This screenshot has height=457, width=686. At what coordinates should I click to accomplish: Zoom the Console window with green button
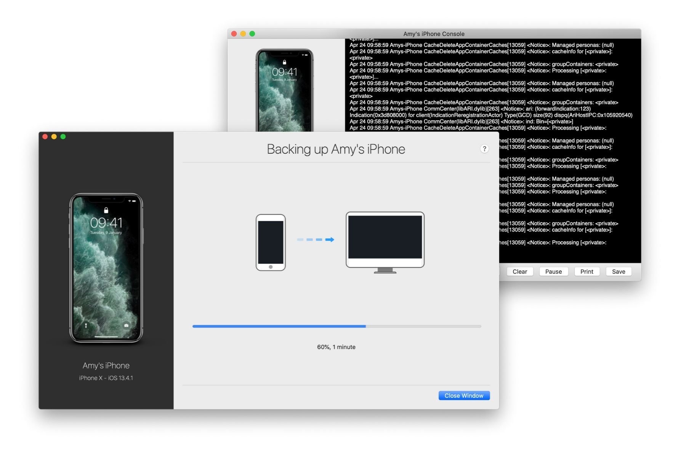[x=252, y=34]
